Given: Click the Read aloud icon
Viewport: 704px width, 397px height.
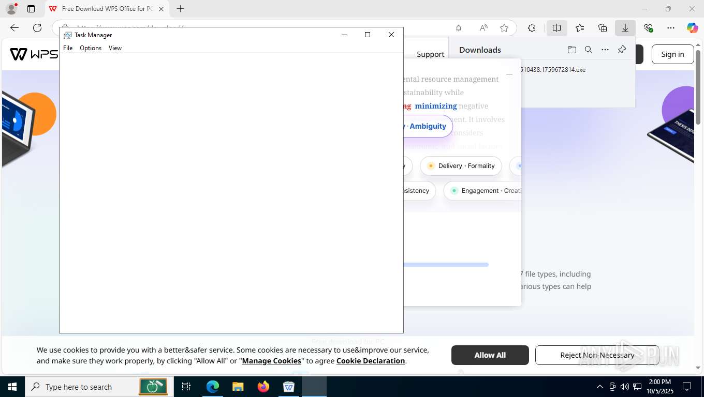Looking at the screenshot, I should coord(483,28).
